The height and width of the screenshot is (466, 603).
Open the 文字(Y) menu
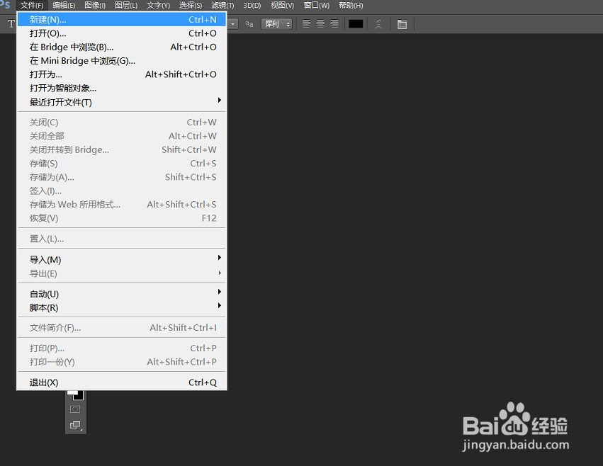(158, 6)
